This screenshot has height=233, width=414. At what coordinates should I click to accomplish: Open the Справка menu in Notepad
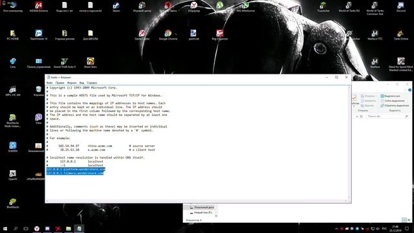coord(92,83)
